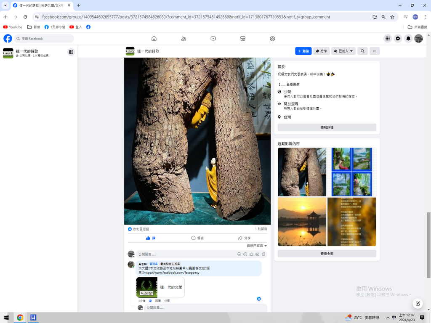431x323 pixels.
Task: Click the 公開留言 comment input field
Action: pyautogui.click(x=185, y=254)
